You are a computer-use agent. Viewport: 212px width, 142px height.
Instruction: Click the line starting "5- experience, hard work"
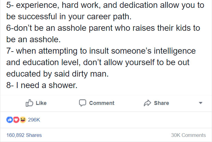pyautogui.click(x=105, y=5)
